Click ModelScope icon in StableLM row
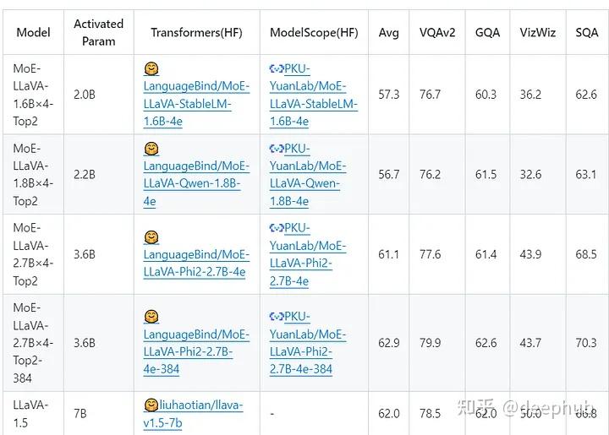The width and height of the screenshot is (609, 435). click(x=277, y=68)
